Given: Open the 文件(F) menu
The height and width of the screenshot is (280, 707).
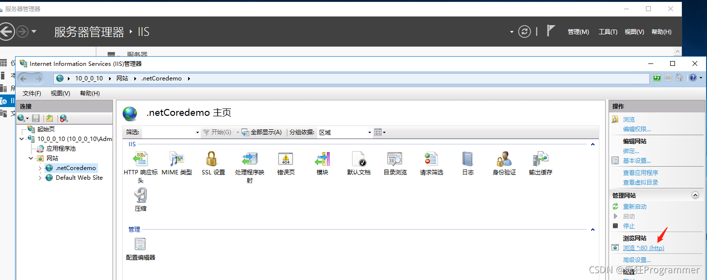Looking at the screenshot, I should [x=32, y=93].
